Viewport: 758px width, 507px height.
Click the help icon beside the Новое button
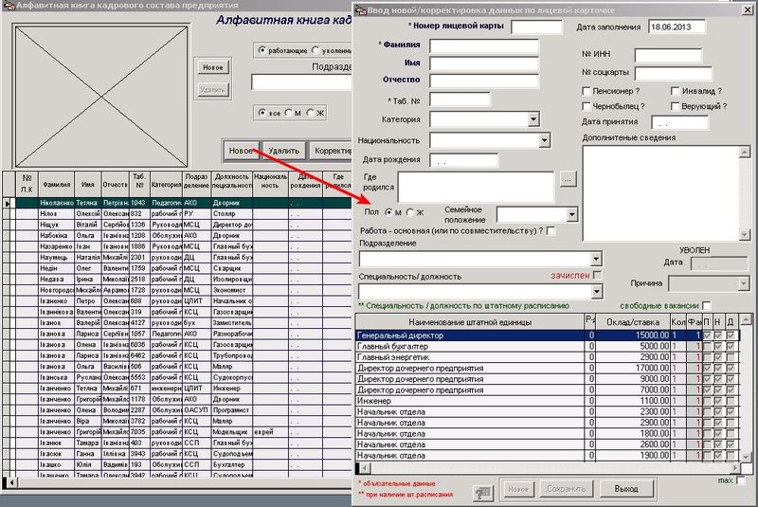[483, 490]
